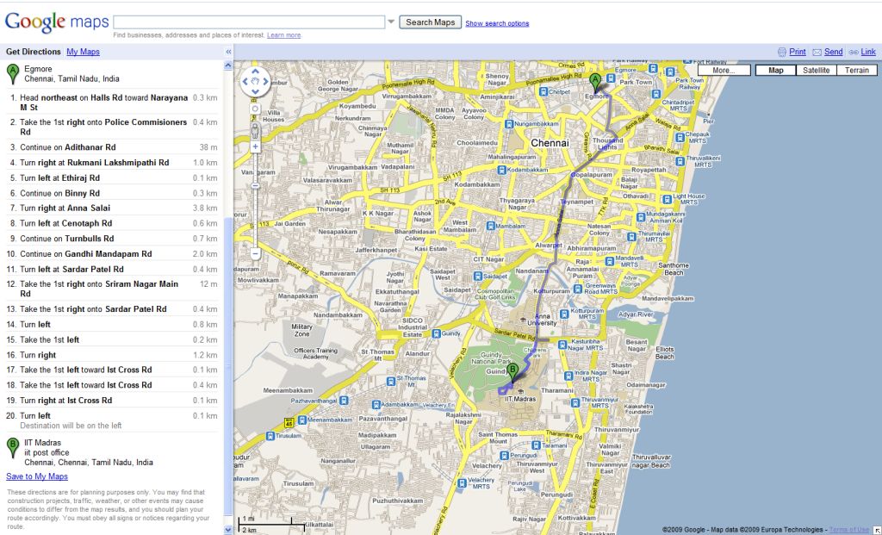Click the Send link
The width and height of the screenshot is (882, 535).
coord(833,52)
